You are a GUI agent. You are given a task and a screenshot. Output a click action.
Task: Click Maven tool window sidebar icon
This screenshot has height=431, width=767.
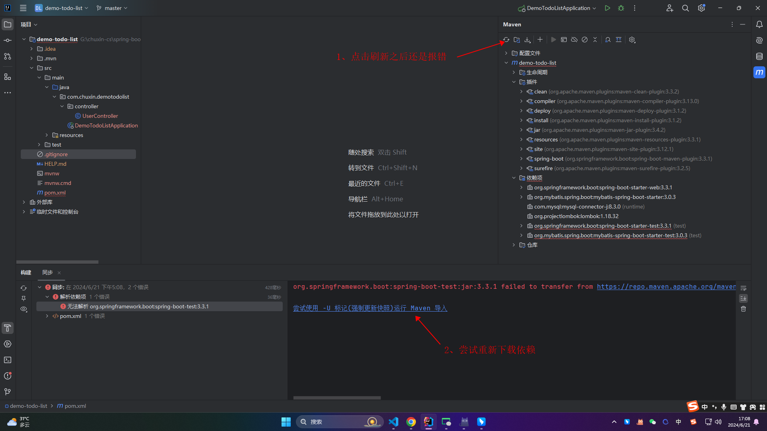click(x=759, y=72)
